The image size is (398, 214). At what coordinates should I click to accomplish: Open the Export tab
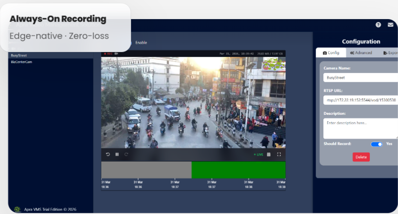point(390,53)
